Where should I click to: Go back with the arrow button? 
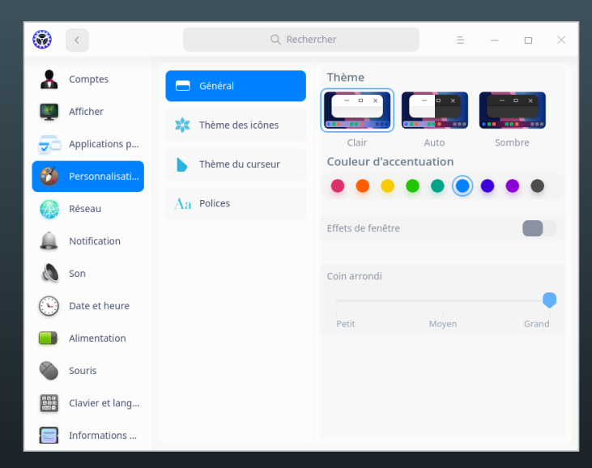pos(77,40)
